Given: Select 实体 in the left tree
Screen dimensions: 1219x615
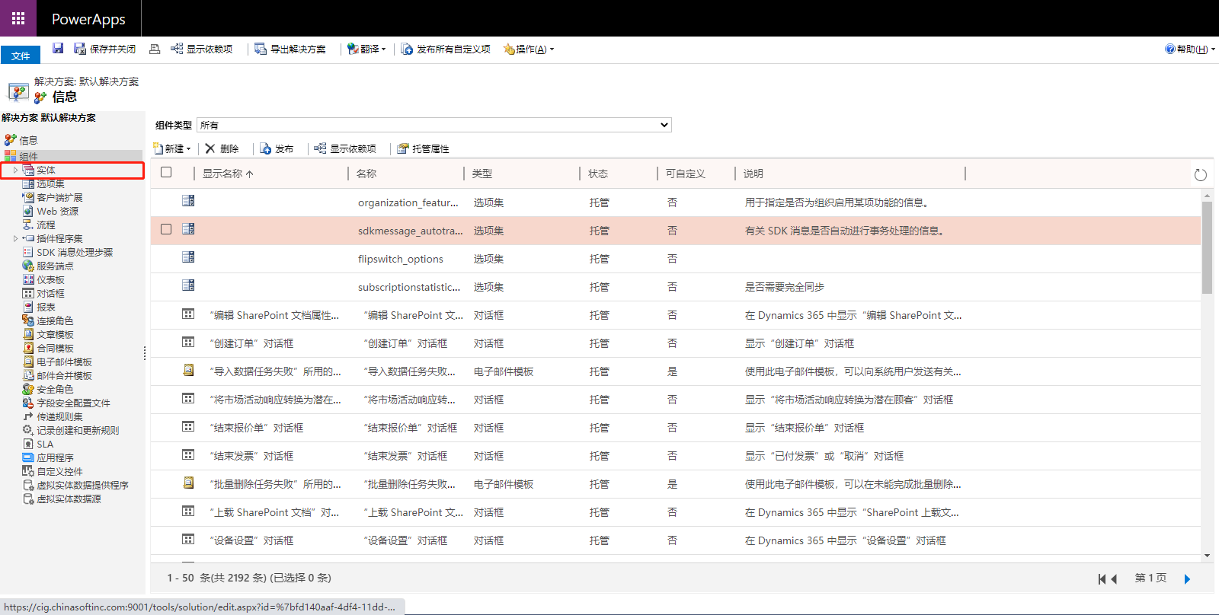Looking at the screenshot, I should [x=46, y=170].
